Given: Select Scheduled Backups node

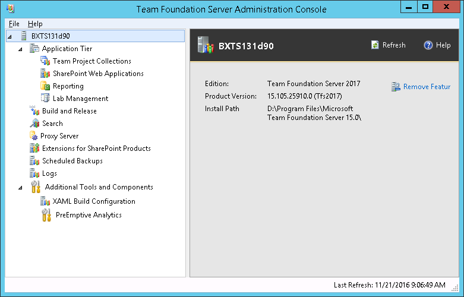Looking at the screenshot, I should tap(72, 160).
